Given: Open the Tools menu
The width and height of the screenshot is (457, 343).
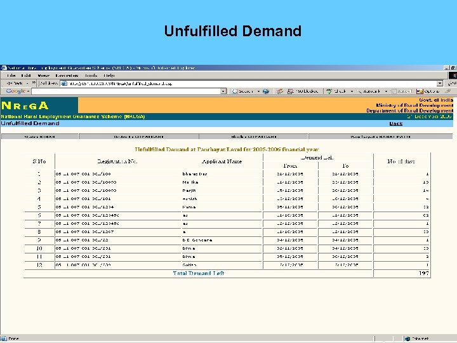Looking at the screenshot, I should click(91, 76).
